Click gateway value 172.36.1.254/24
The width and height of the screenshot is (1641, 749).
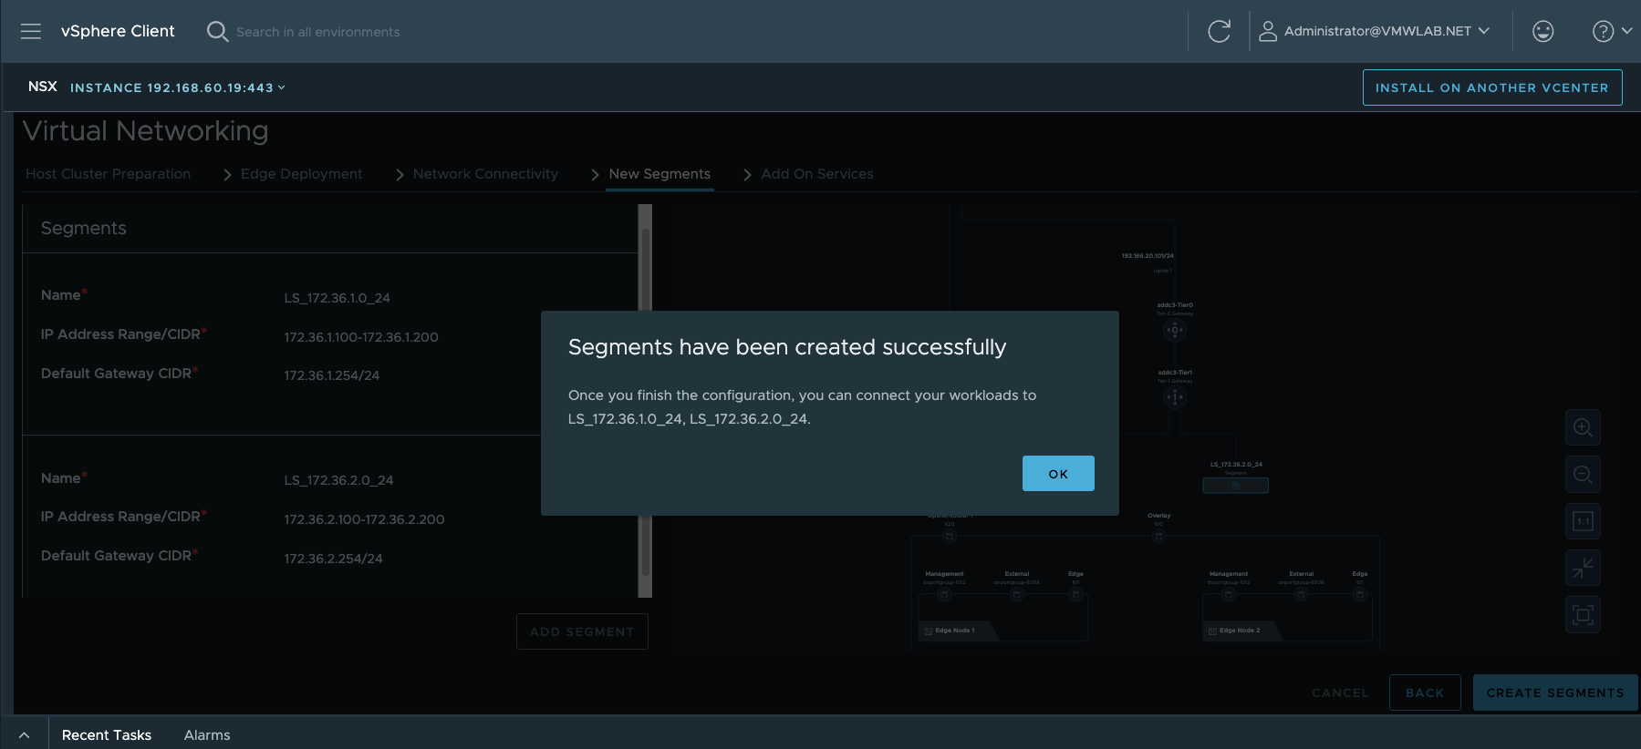332,375
